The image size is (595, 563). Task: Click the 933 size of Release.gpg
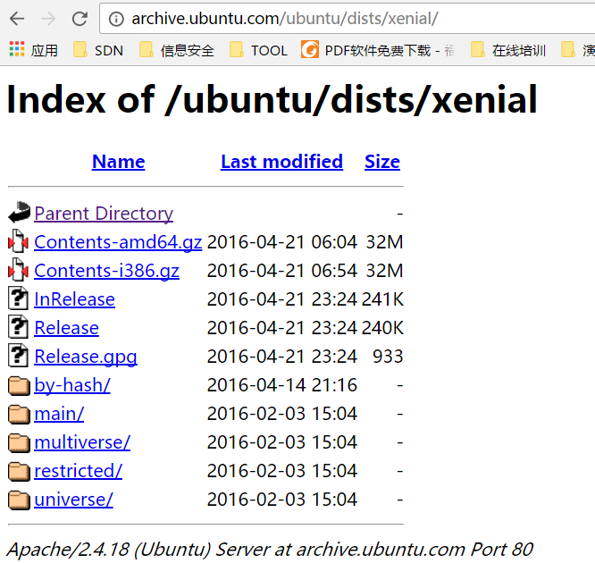(x=388, y=357)
